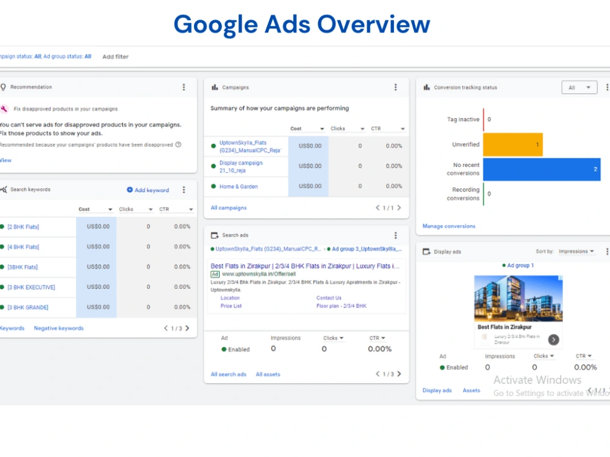
Task: Open Manage conversions link
Action: 449,226
